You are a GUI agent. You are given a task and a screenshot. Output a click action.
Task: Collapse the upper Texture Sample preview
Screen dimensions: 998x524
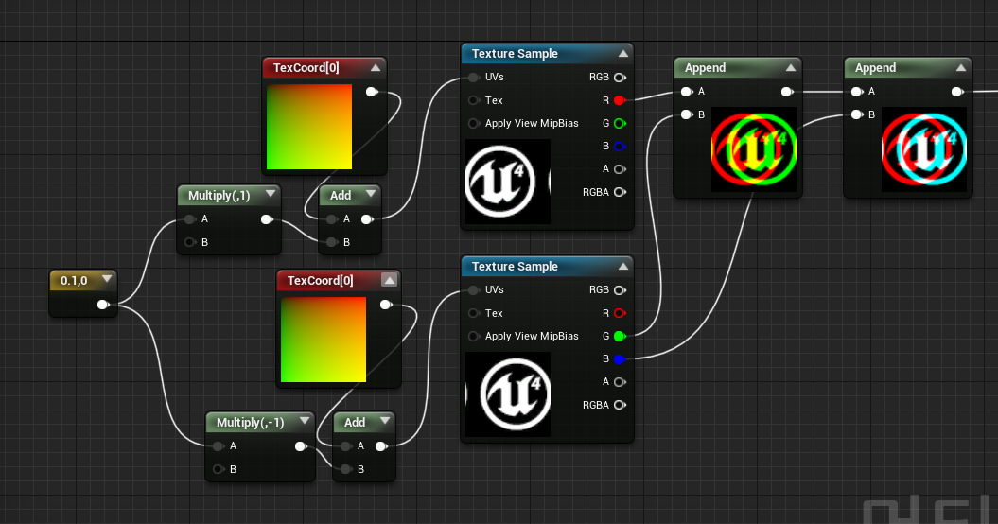click(623, 54)
